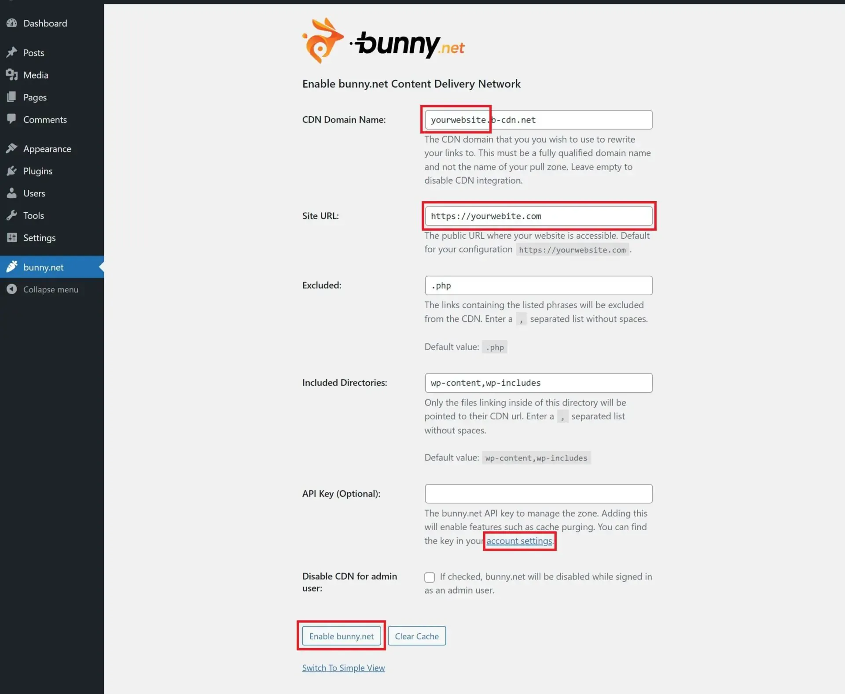Open the account settings link
The image size is (845, 694).
(519, 541)
